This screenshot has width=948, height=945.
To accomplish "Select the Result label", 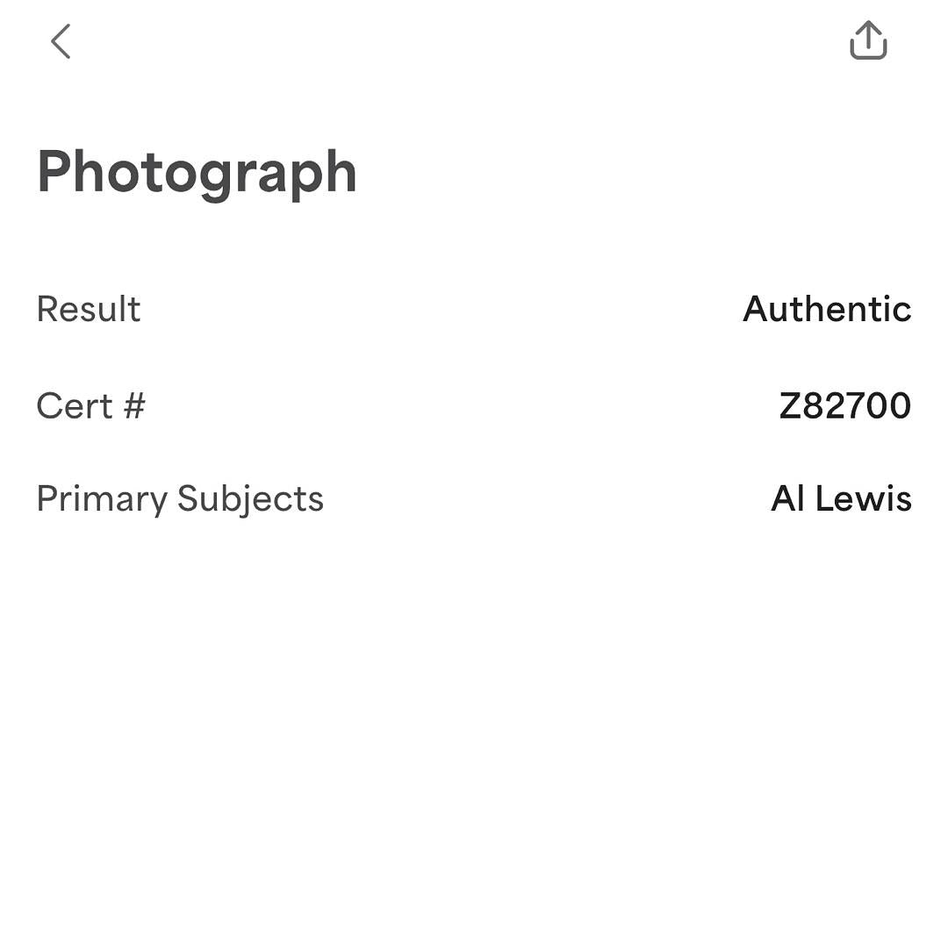I will [89, 309].
